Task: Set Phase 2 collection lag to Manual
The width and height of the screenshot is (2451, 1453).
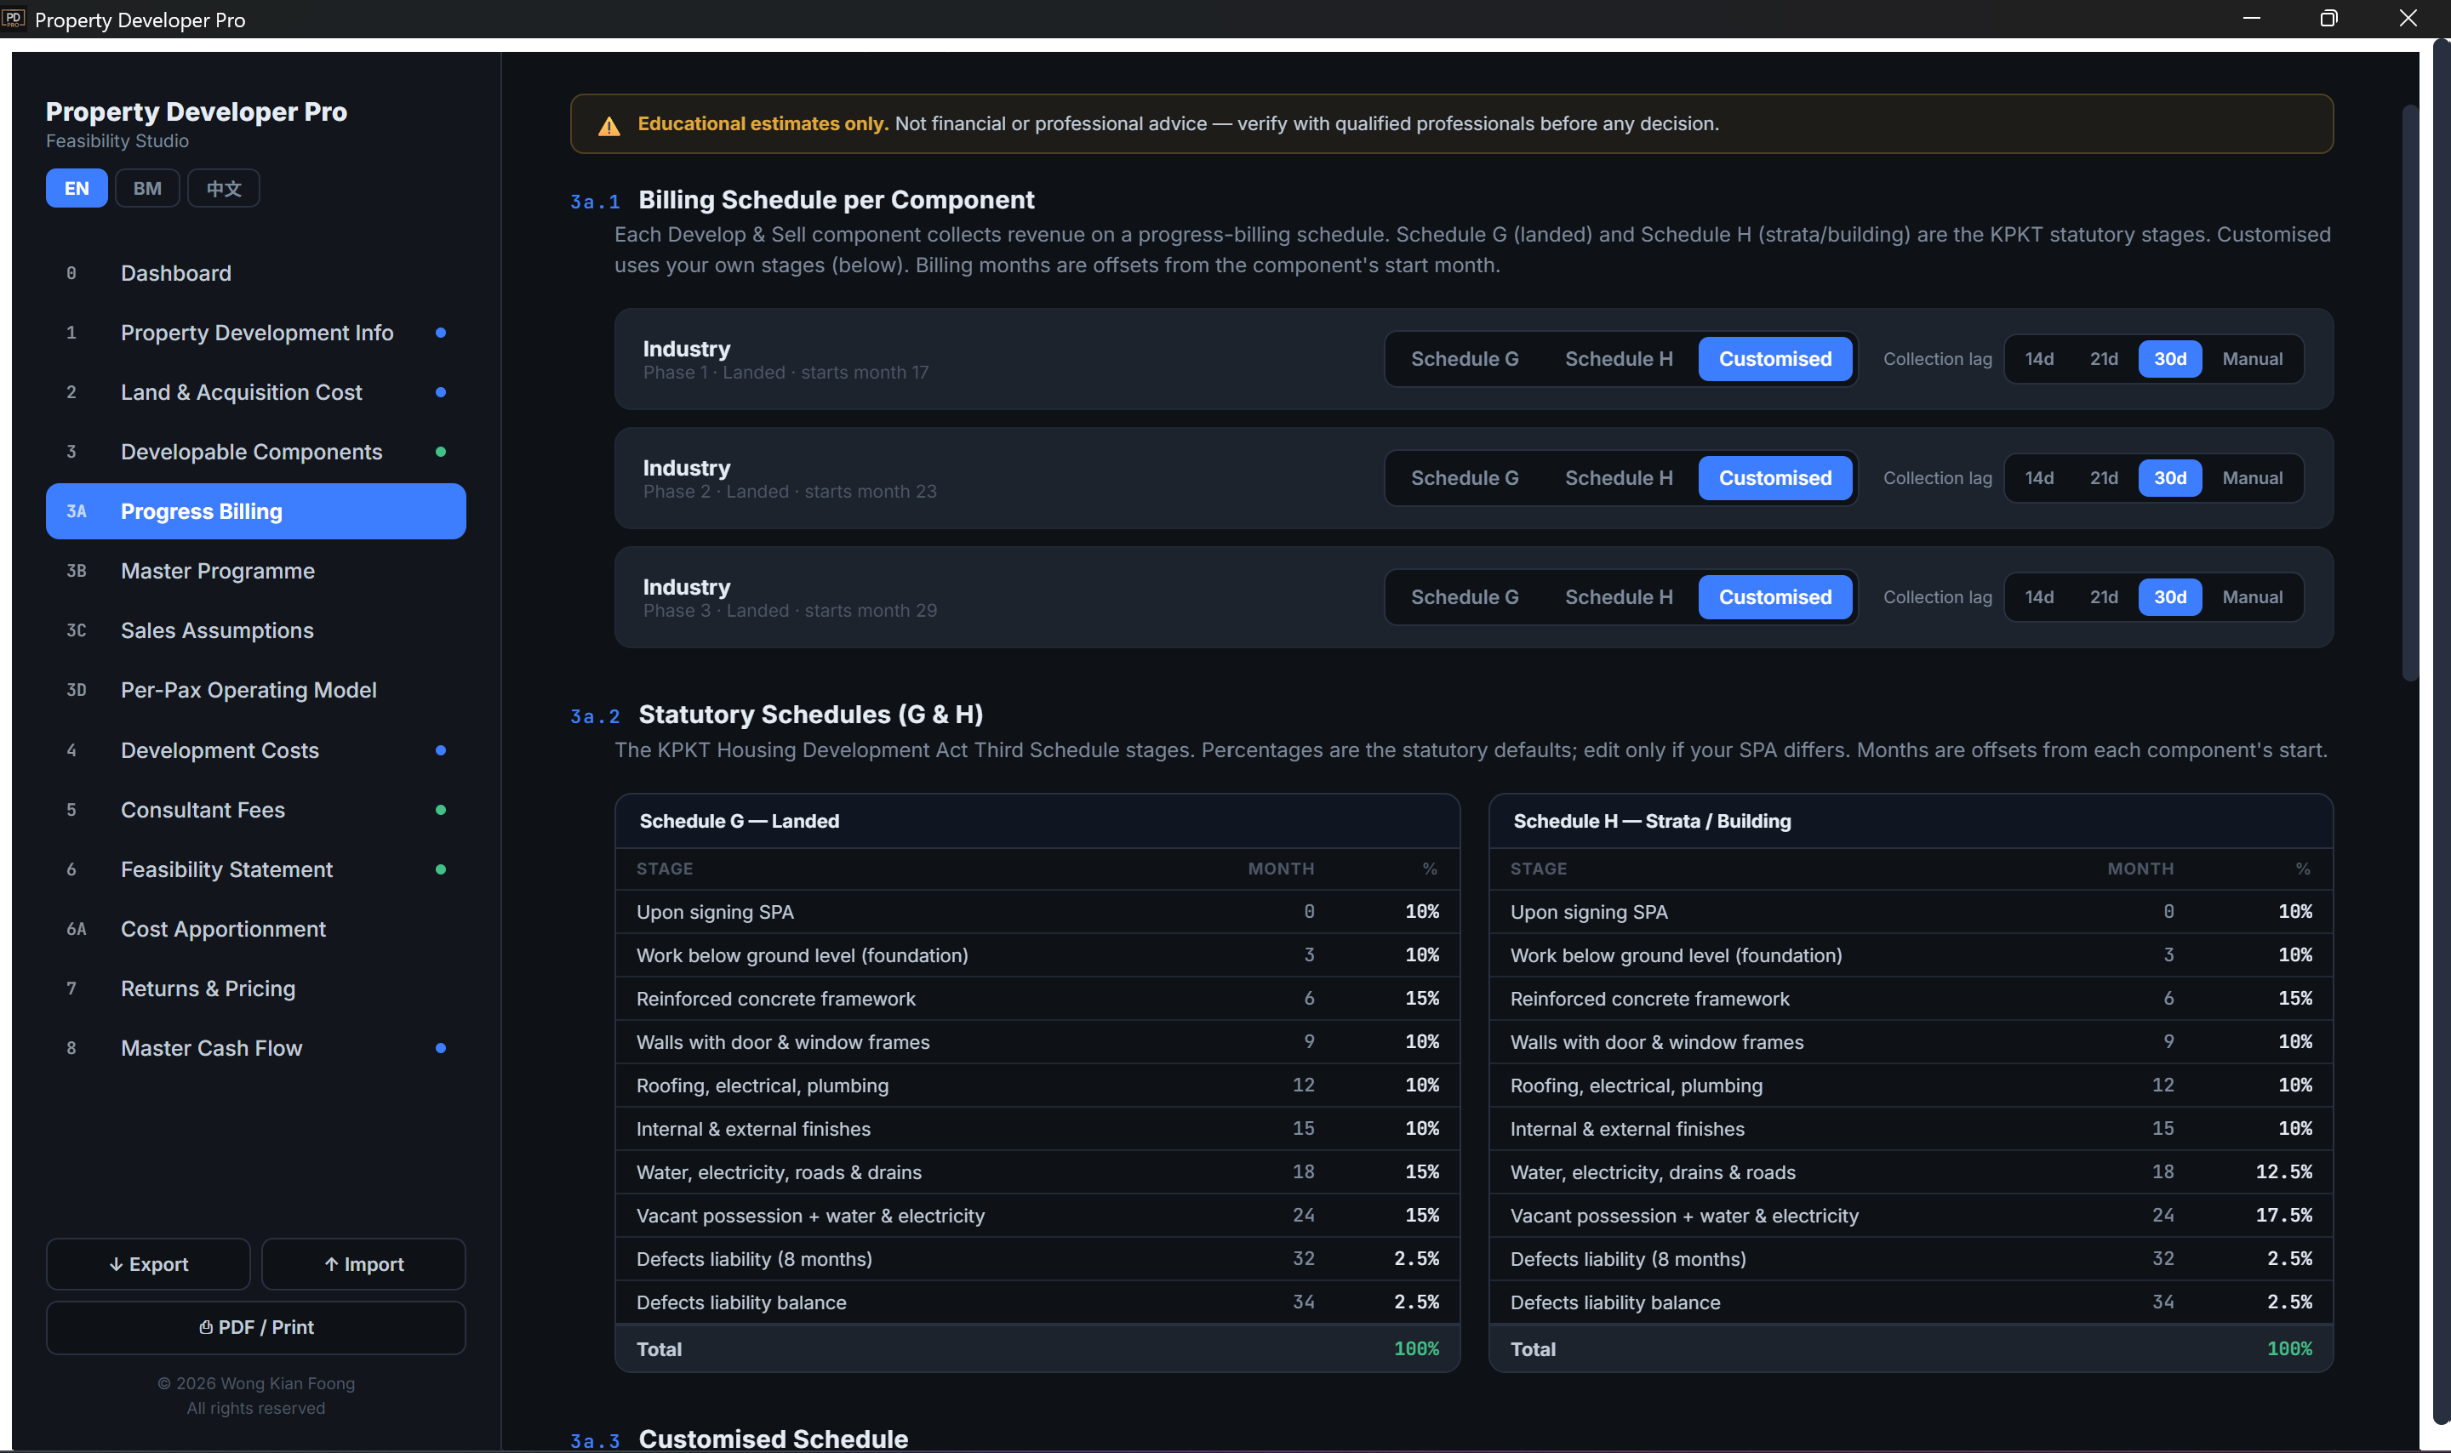Action: pos(2252,479)
